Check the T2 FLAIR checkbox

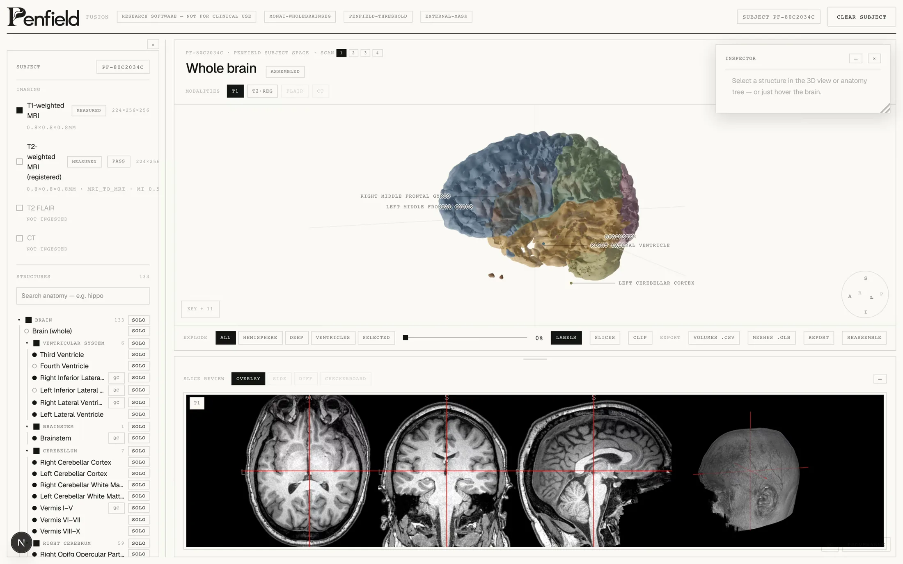pyautogui.click(x=19, y=208)
